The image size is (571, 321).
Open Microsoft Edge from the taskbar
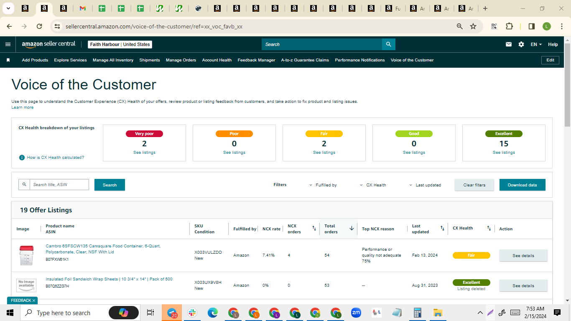click(x=213, y=313)
